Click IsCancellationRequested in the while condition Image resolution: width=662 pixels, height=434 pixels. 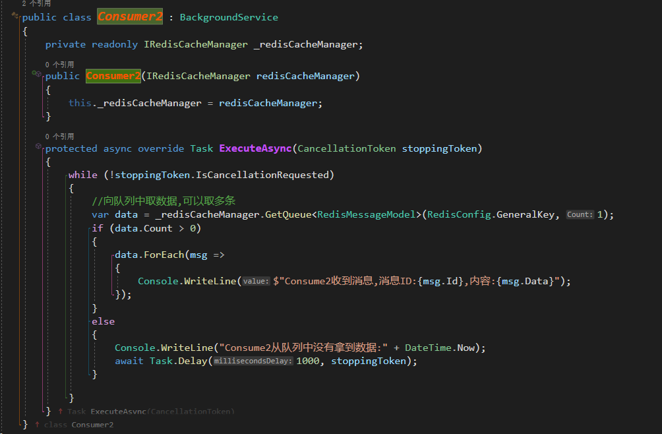coord(262,175)
